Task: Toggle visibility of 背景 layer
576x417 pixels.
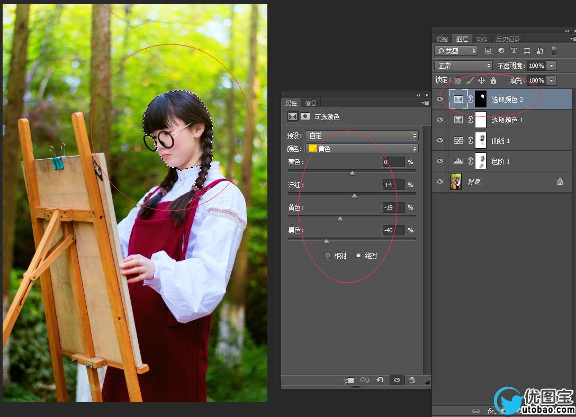Action: pos(439,182)
